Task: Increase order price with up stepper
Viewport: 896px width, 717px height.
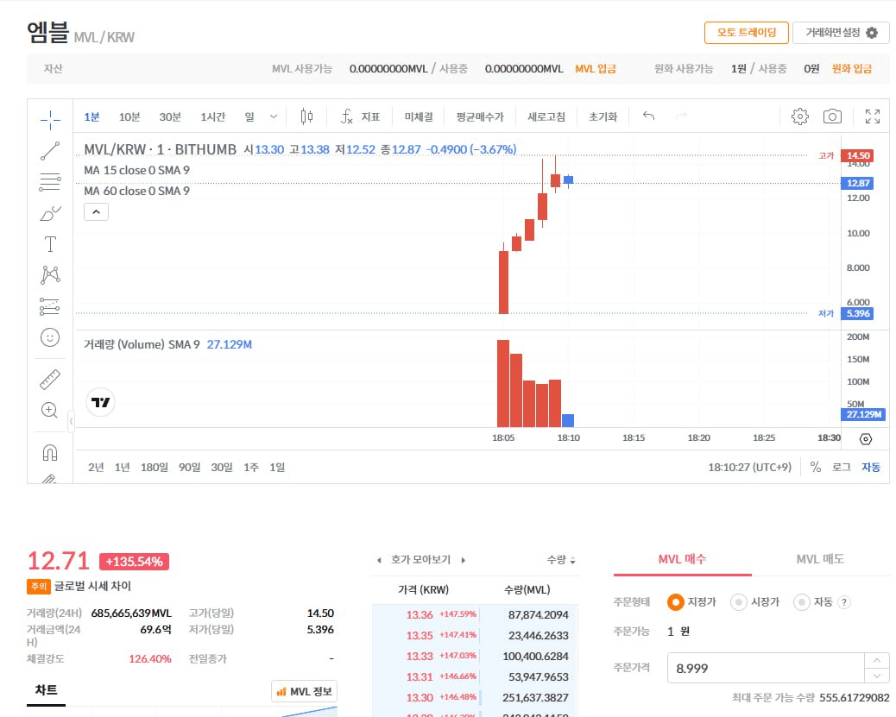Action: [876, 660]
